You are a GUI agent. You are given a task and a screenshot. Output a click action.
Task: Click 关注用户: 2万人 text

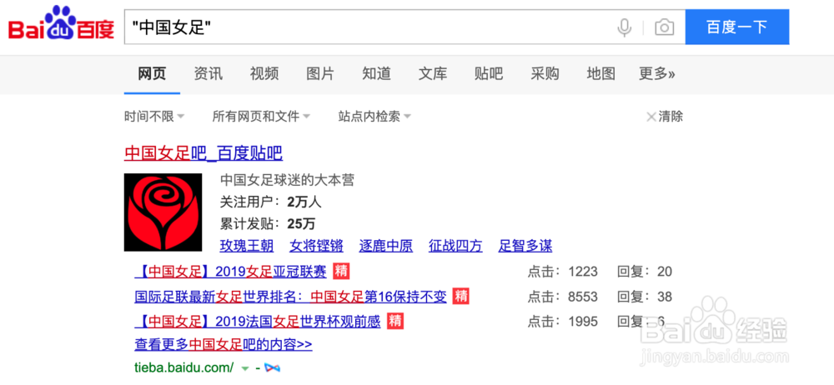tap(271, 202)
